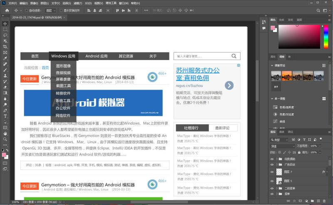Select the Gradient tool
The width and height of the screenshot is (333, 205).
5,93
